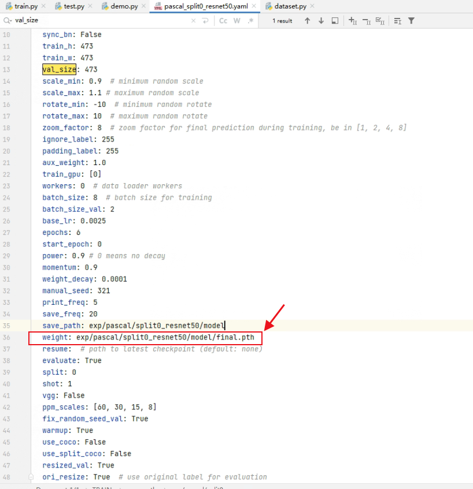Close the test.py tab
473x489 pixels.
[x=90, y=6]
